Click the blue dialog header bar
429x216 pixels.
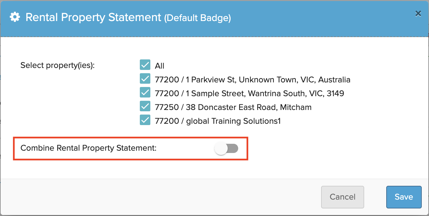pos(214,18)
